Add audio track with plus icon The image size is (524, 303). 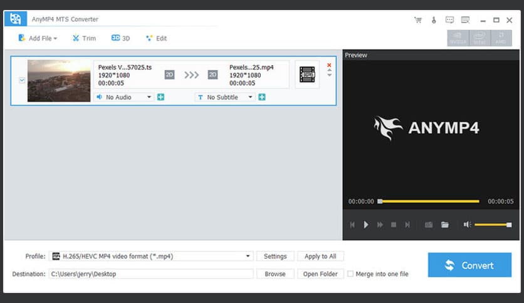click(160, 97)
